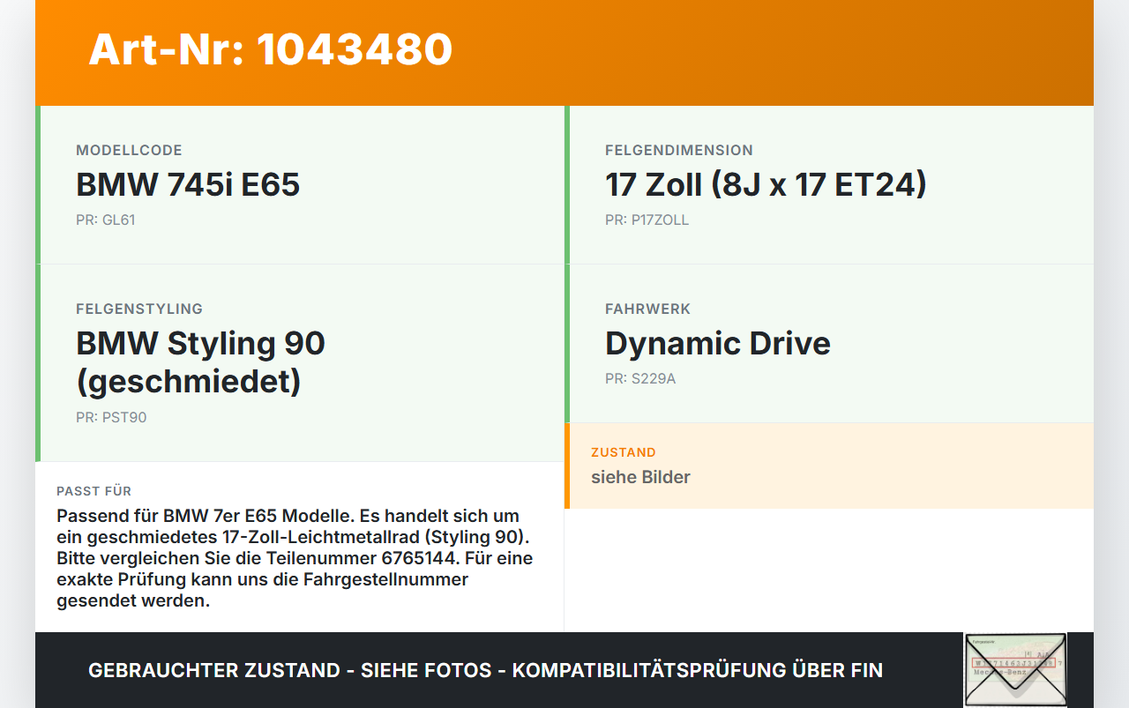Click the BMW Styling 90 (geschmiedet) value
1129x708 pixels.
tap(200, 362)
